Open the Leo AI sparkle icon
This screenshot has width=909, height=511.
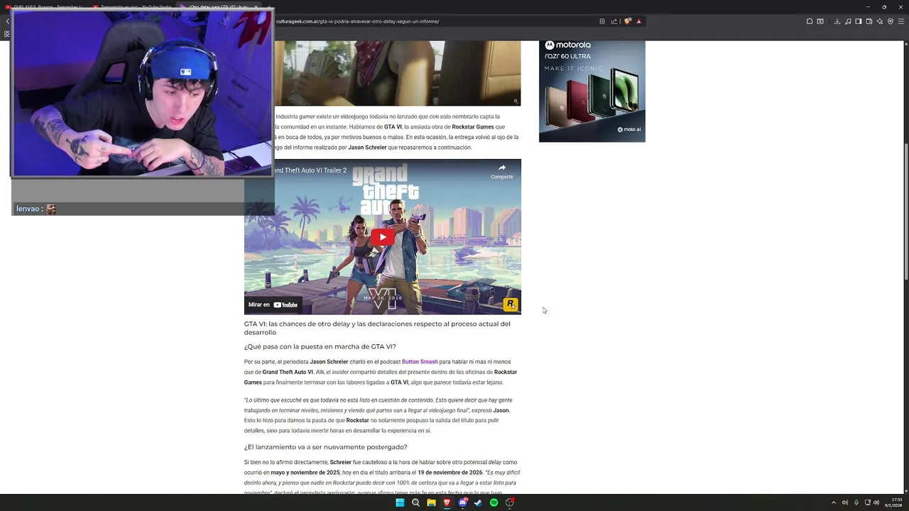(880, 21)
